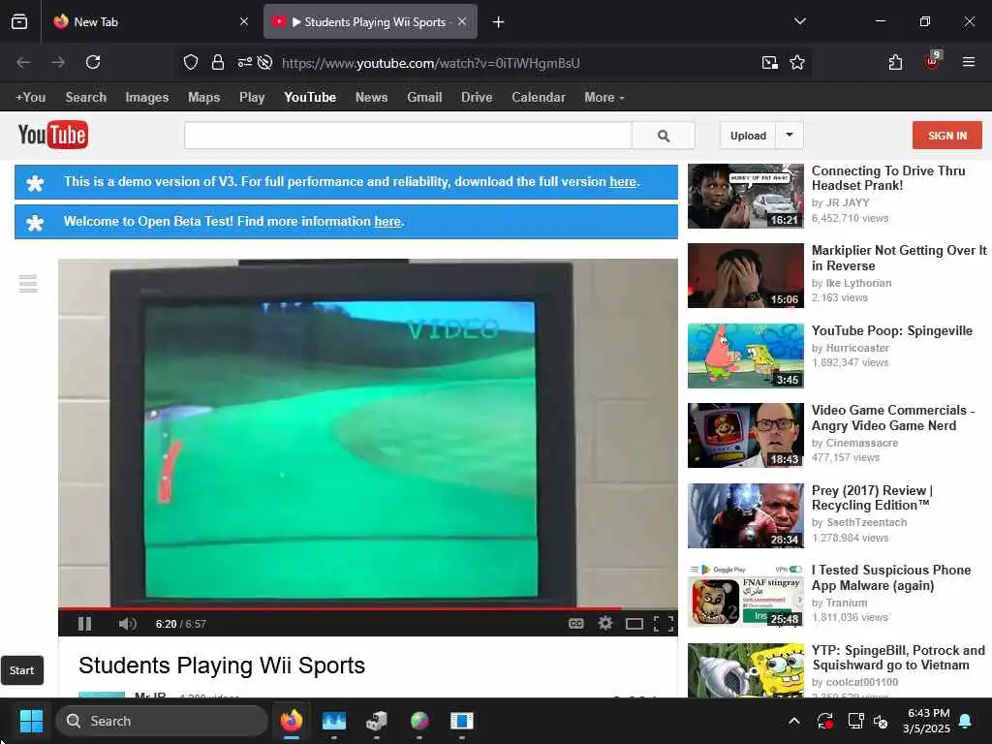This screenshot has height=744, width=992.
Task: Open the Firefox extensions puzzle icon
Action: [895, 62]
